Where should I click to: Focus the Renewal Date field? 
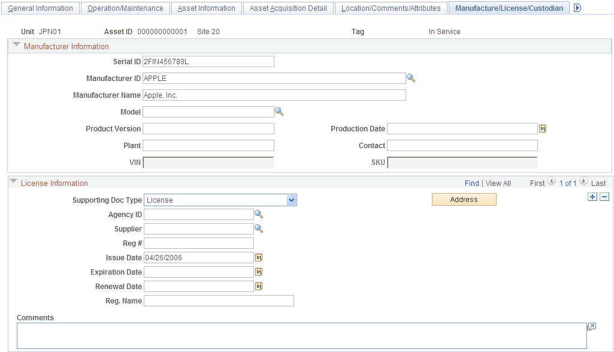(x=199, y=287)
